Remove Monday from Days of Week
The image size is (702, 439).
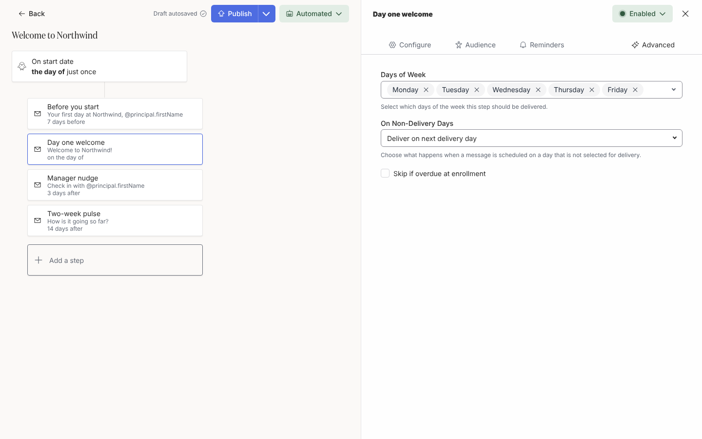click(426, 90)
